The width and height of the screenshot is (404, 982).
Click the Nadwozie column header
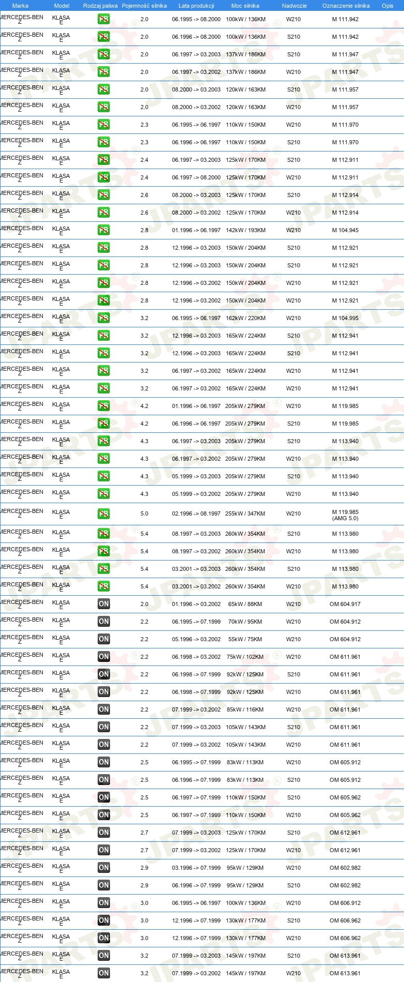294,6
